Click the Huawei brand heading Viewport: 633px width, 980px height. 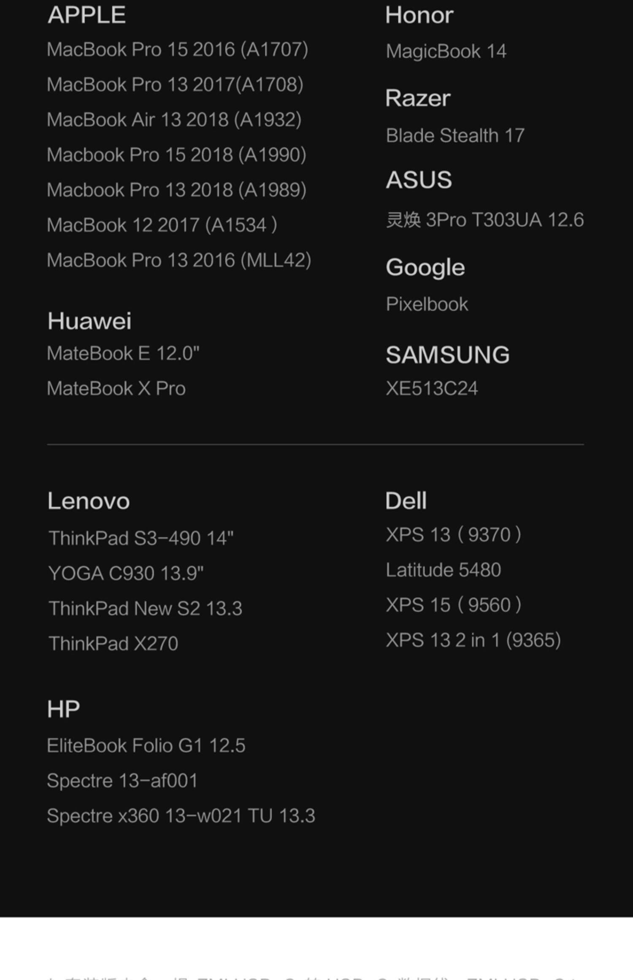(x=89, y=321)
